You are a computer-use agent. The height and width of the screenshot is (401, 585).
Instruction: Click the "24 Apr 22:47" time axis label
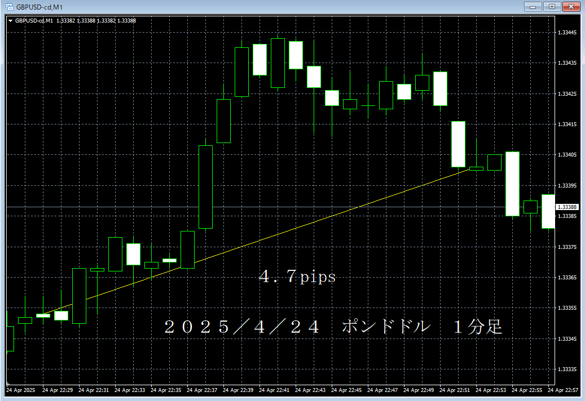382,390
